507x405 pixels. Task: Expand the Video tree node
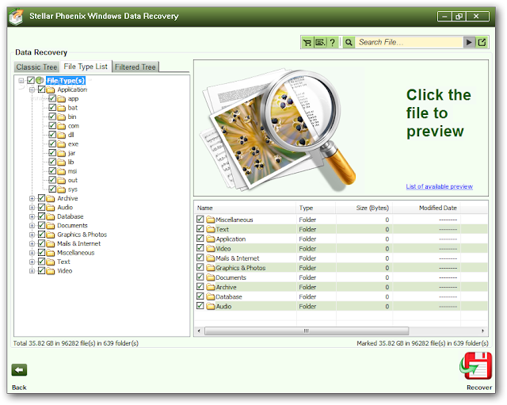click(x=32, y=271)
